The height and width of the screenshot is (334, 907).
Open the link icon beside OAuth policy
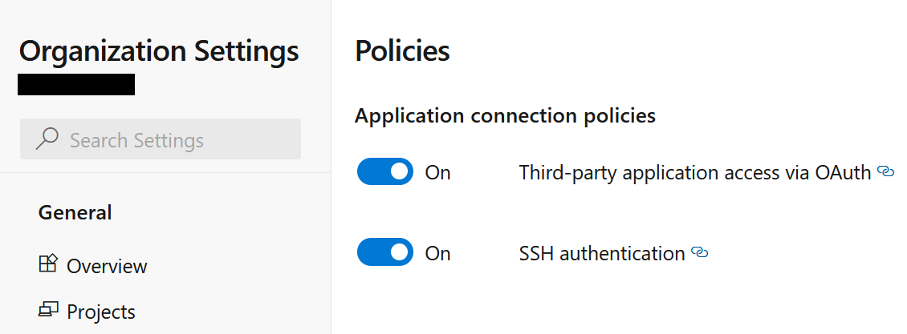click(x=886, y=171)
